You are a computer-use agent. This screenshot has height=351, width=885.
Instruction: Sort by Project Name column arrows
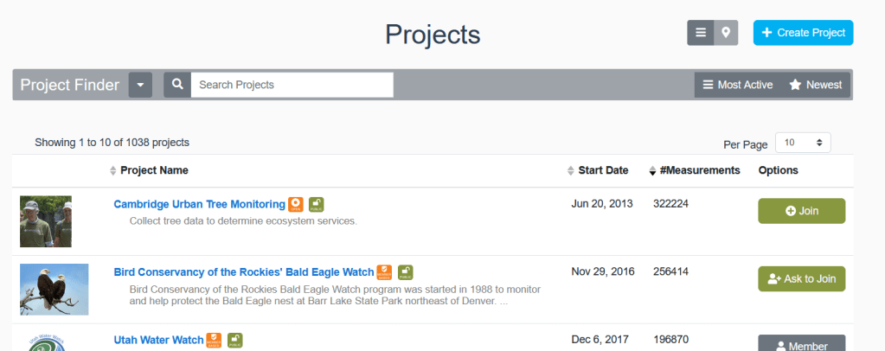(x=113, y=170)
